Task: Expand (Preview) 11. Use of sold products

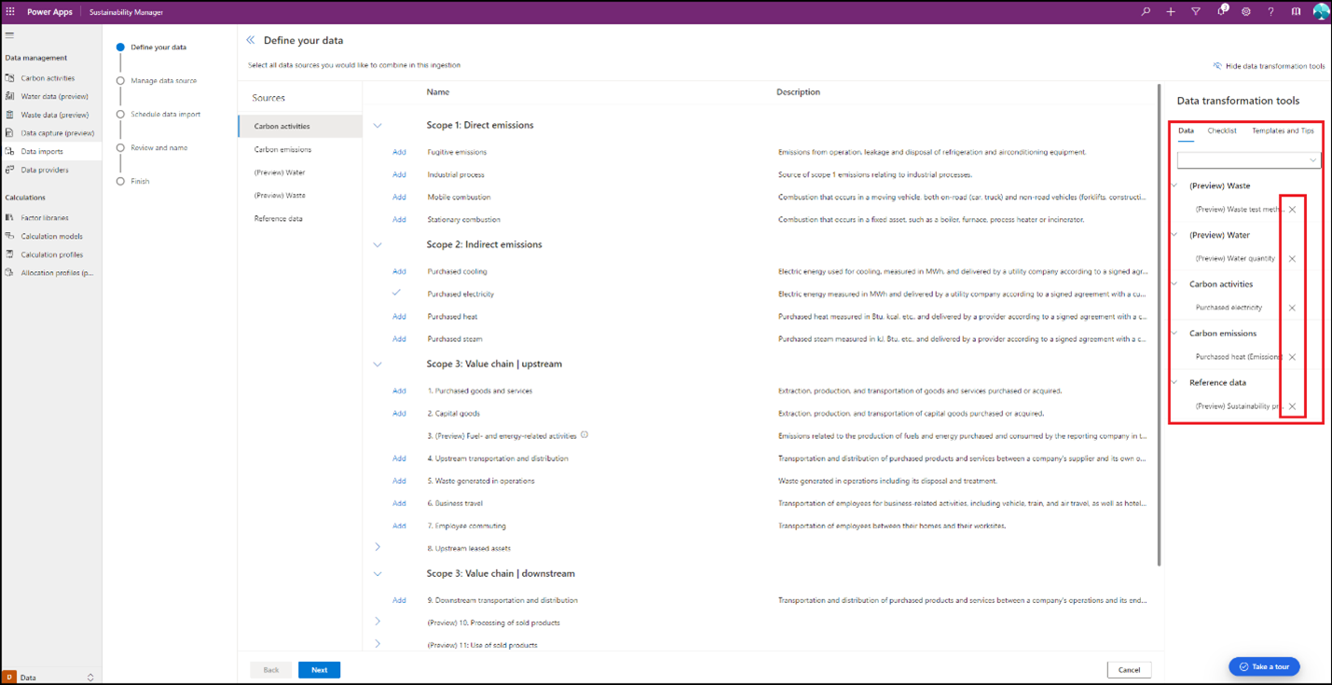Action: [x=378, y=643]
